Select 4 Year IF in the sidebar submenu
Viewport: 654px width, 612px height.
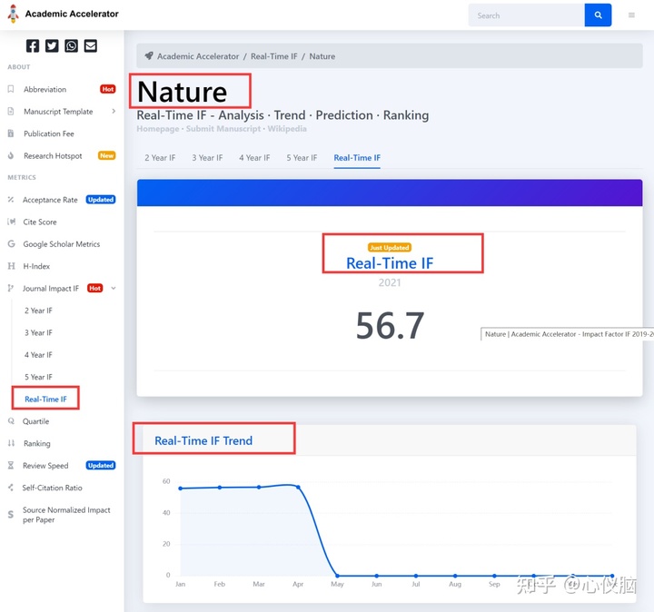coord(38,355)
